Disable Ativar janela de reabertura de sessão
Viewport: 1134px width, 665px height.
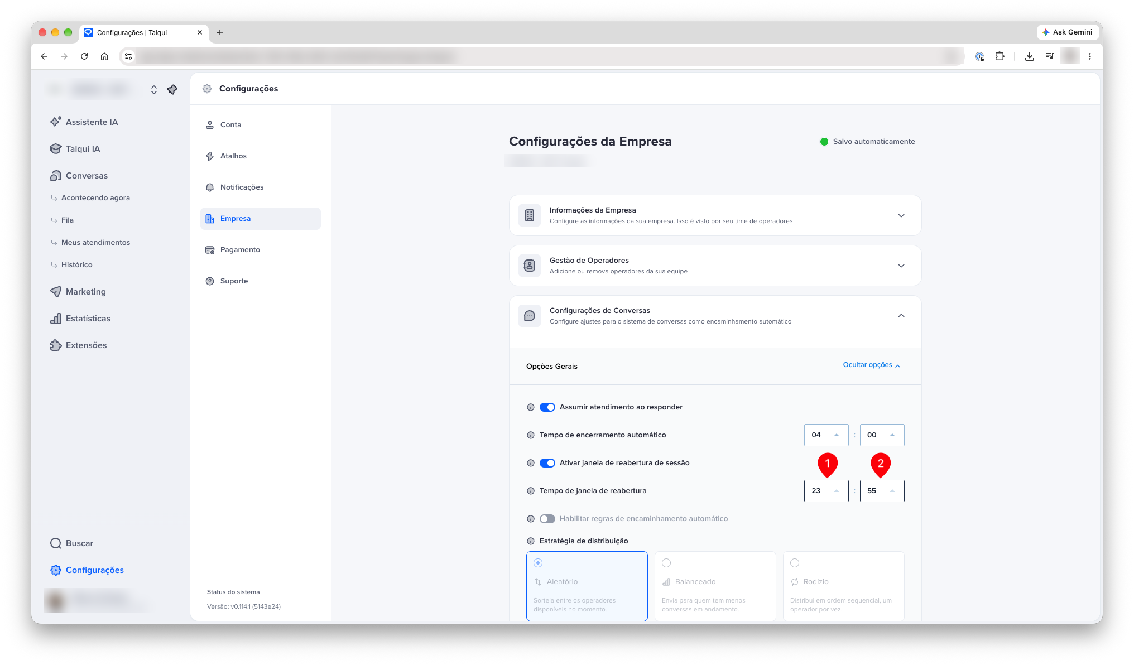547,463
